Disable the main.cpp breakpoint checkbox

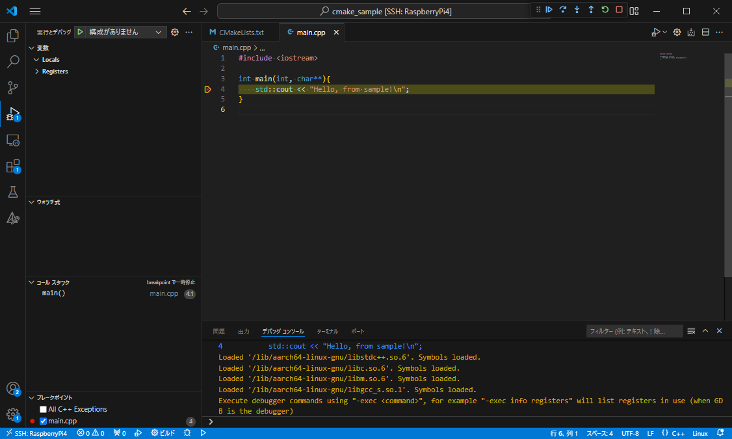43,421
